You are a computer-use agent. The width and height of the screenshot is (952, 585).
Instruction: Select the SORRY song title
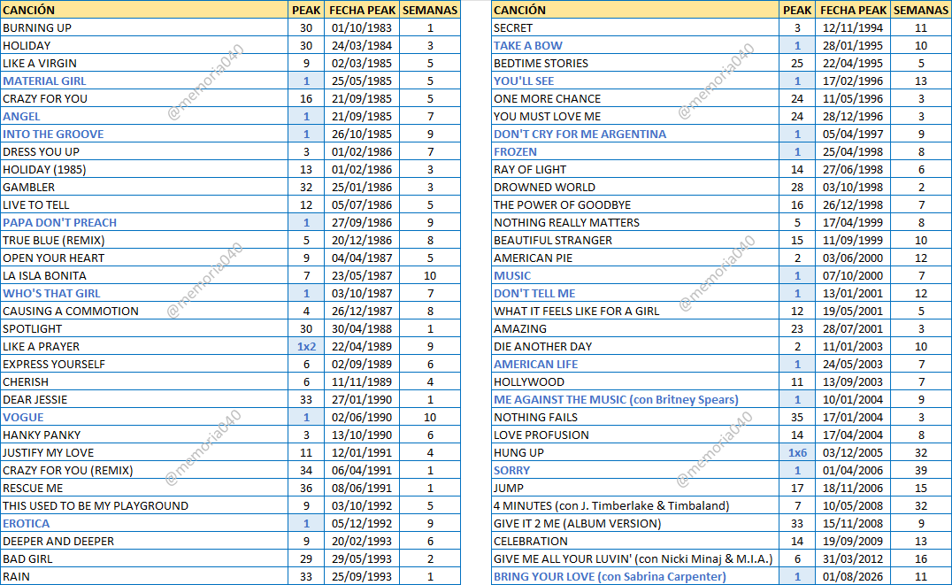511,470
